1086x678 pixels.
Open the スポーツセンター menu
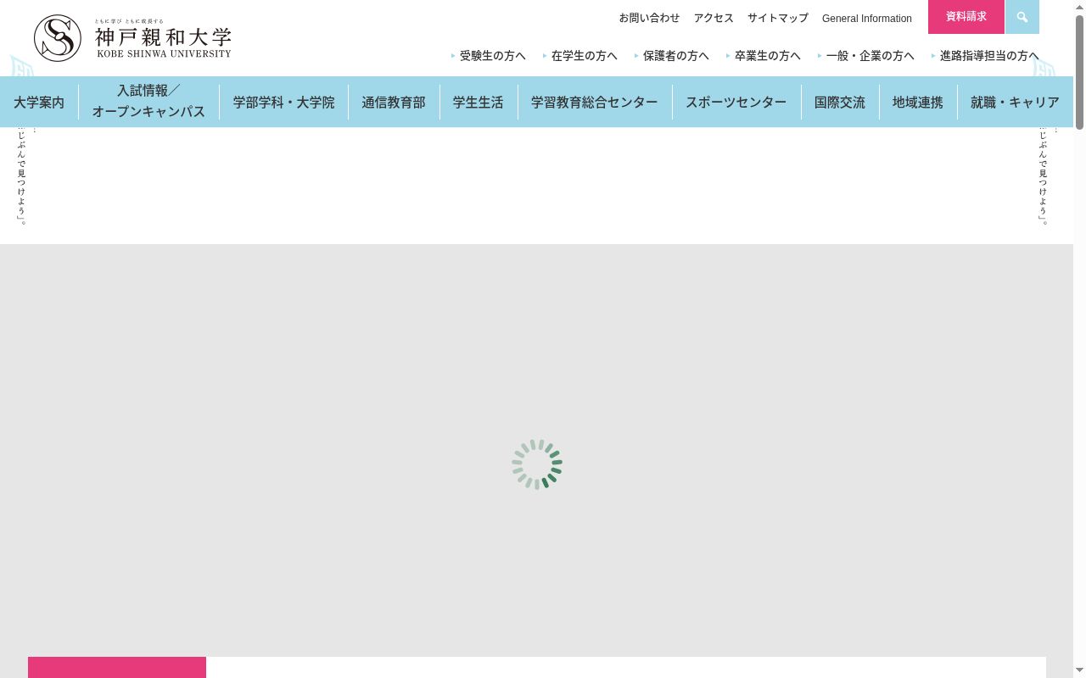coord(736,102)
